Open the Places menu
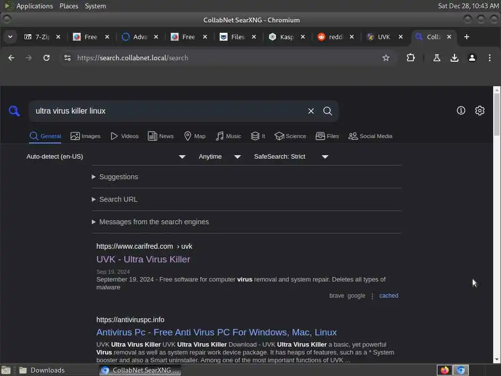 point(69,6)
